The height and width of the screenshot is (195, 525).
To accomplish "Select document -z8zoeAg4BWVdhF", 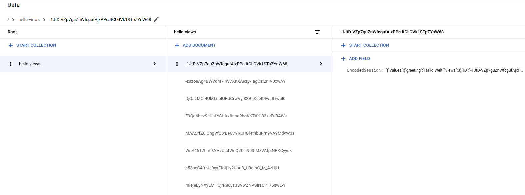I will tap(235, 81).
